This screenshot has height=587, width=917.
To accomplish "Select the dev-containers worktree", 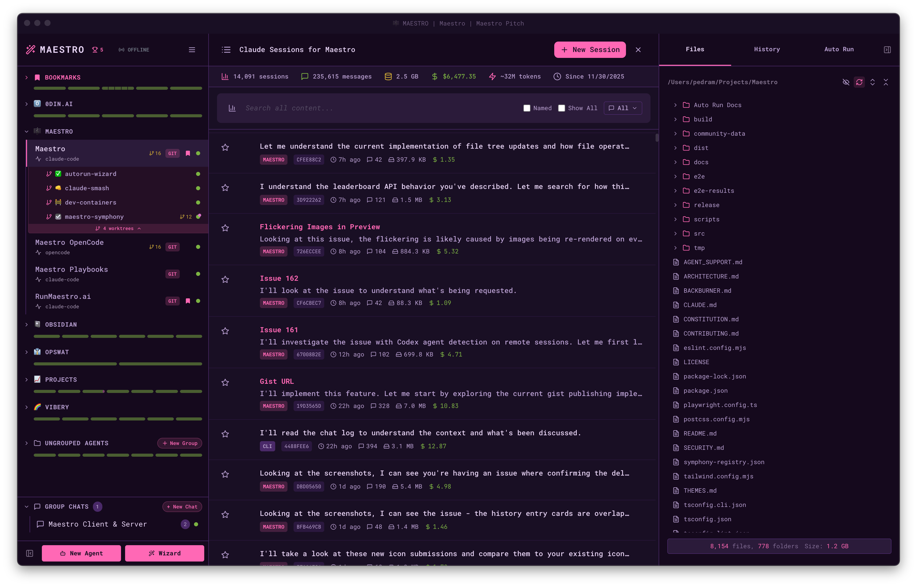I will coord(118,202).
